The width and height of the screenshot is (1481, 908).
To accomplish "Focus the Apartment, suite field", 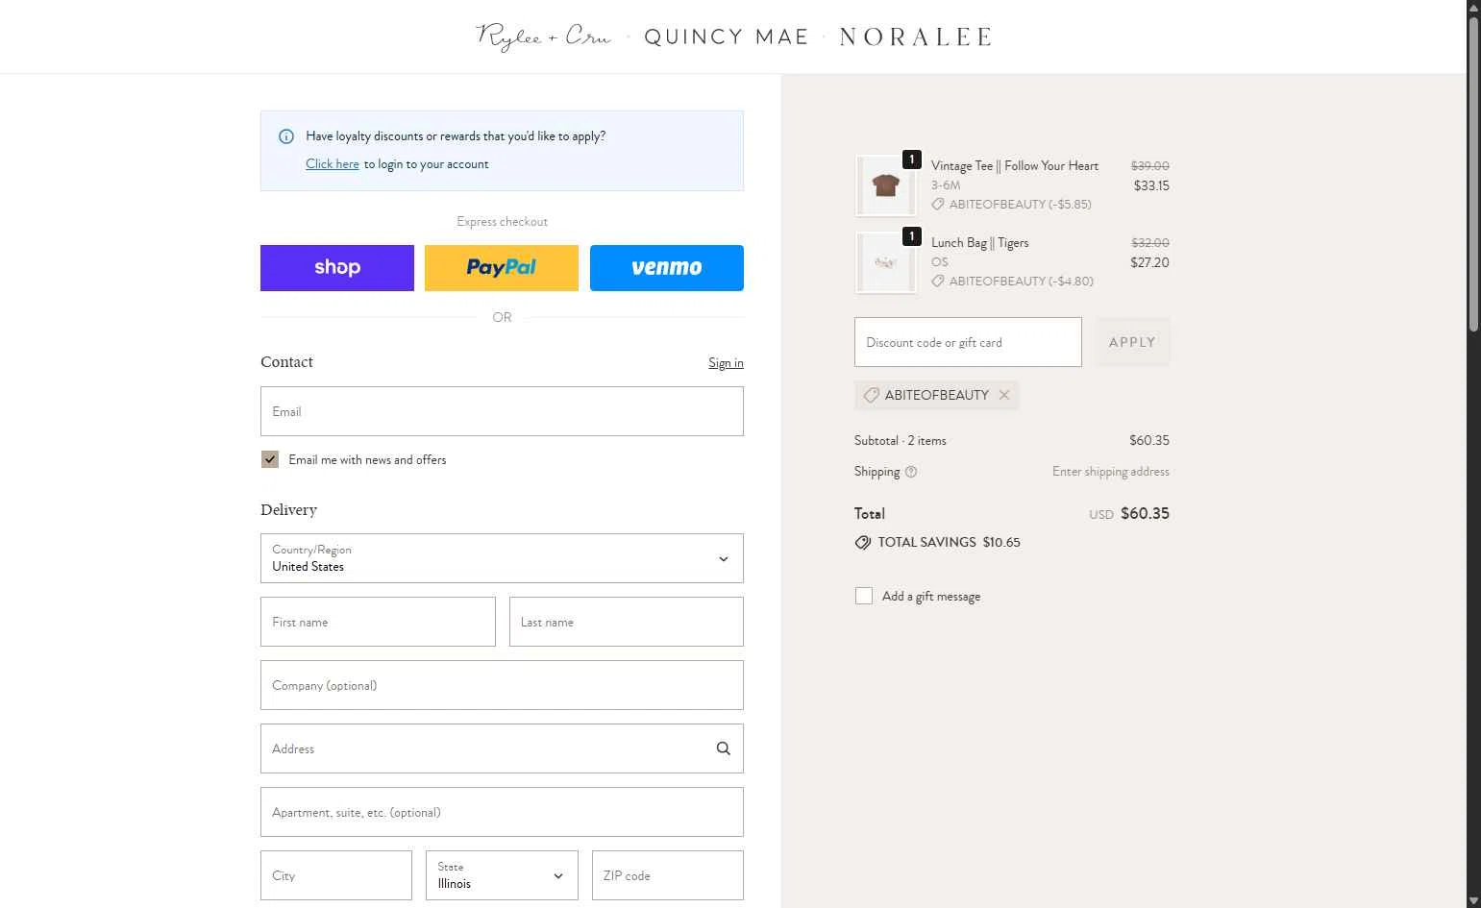I will click(502, 812).
